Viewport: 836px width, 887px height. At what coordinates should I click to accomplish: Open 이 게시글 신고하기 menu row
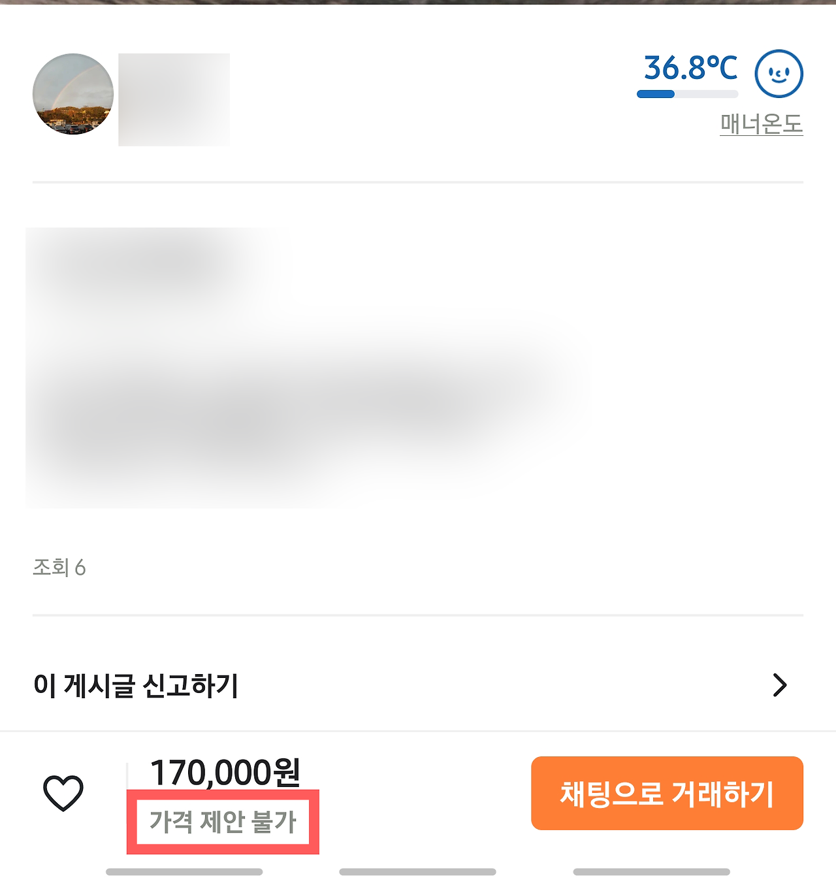(x=418, y=685)
